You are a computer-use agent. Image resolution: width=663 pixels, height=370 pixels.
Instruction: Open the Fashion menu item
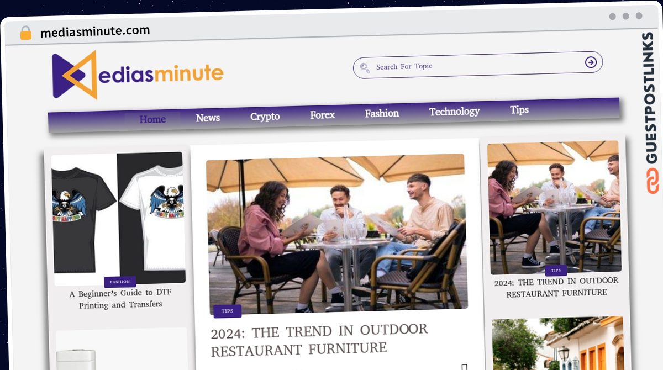382,113
